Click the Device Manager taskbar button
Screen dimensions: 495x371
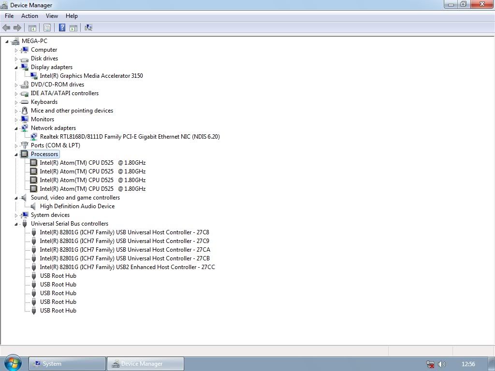click(145, 364)
